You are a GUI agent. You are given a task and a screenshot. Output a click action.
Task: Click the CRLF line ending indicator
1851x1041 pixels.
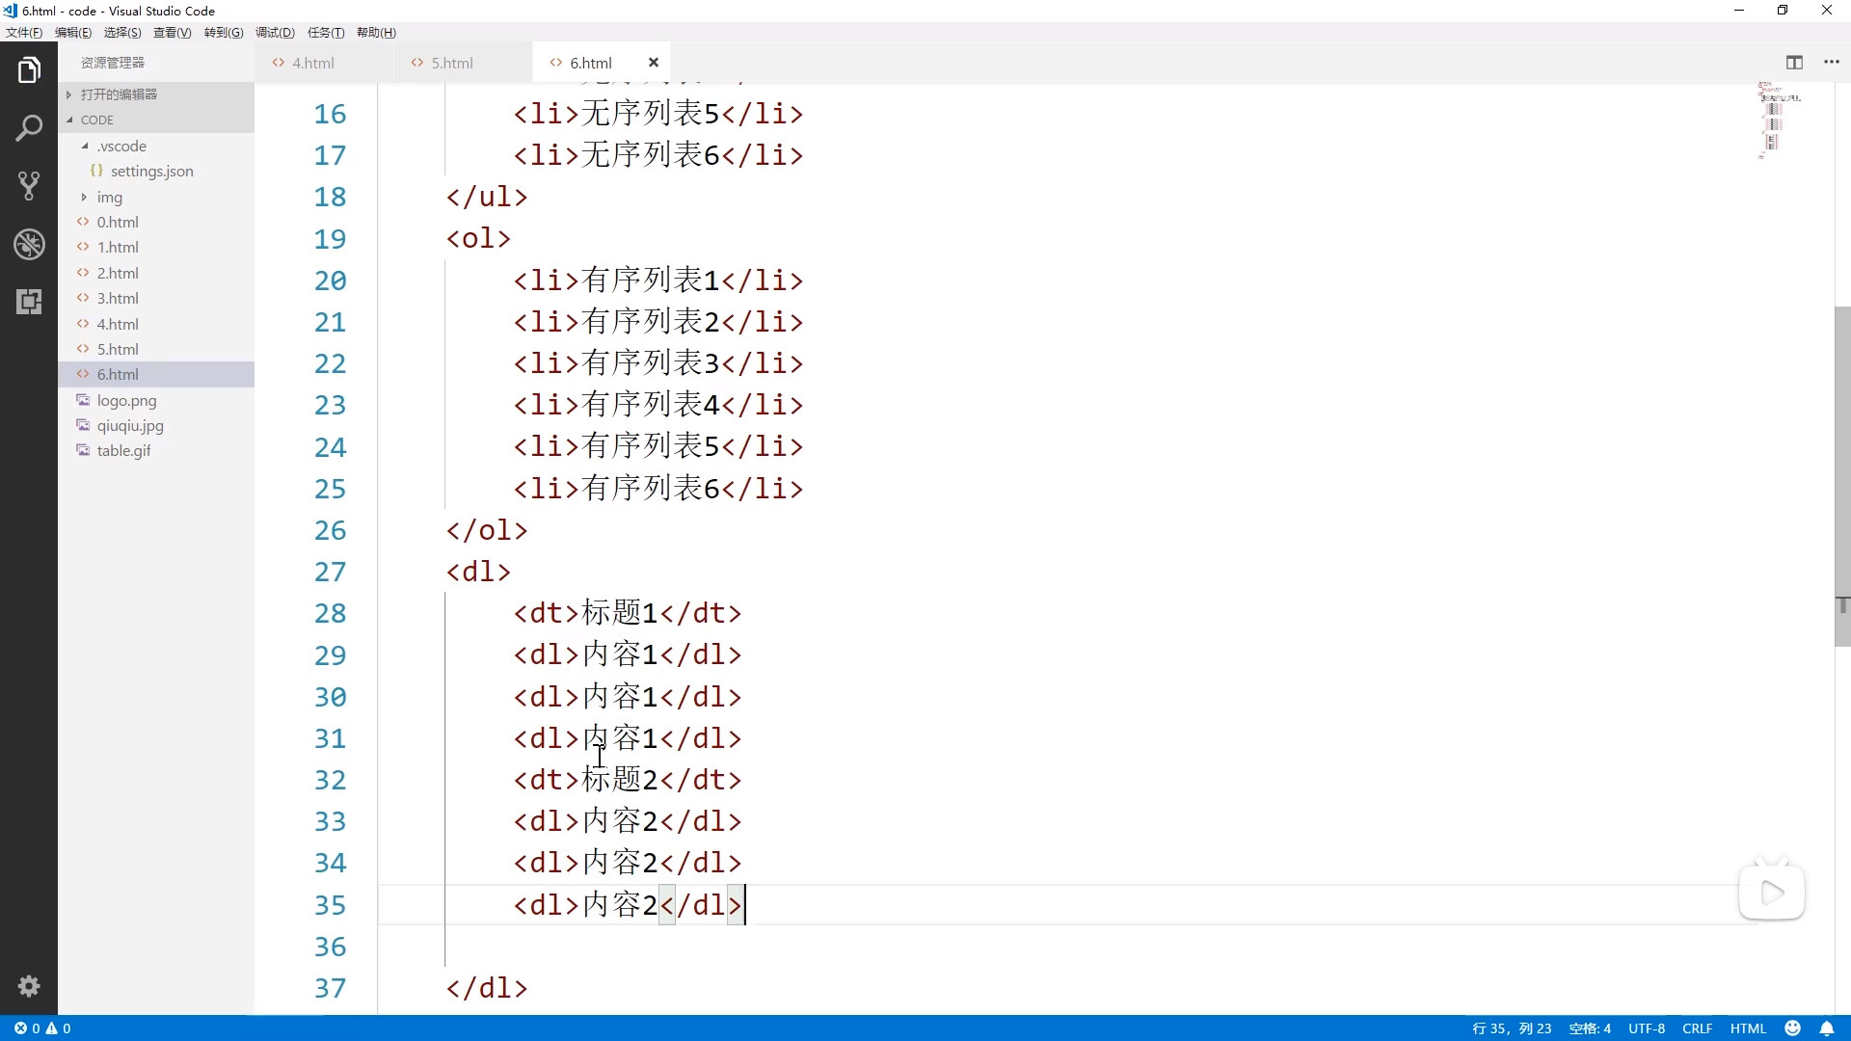1697,1028
